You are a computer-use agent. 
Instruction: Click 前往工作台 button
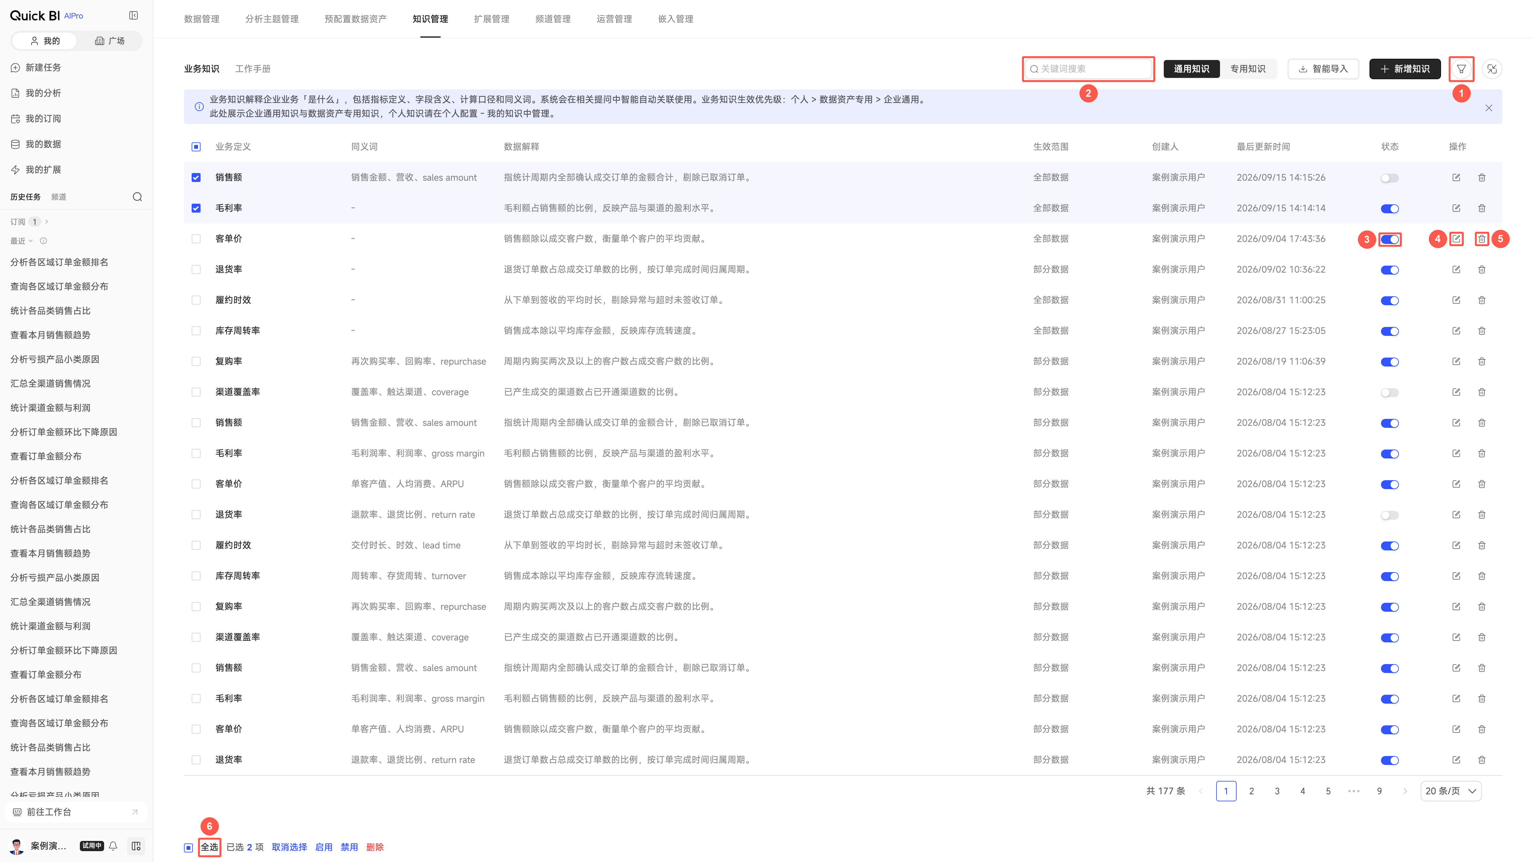point(76,812)
